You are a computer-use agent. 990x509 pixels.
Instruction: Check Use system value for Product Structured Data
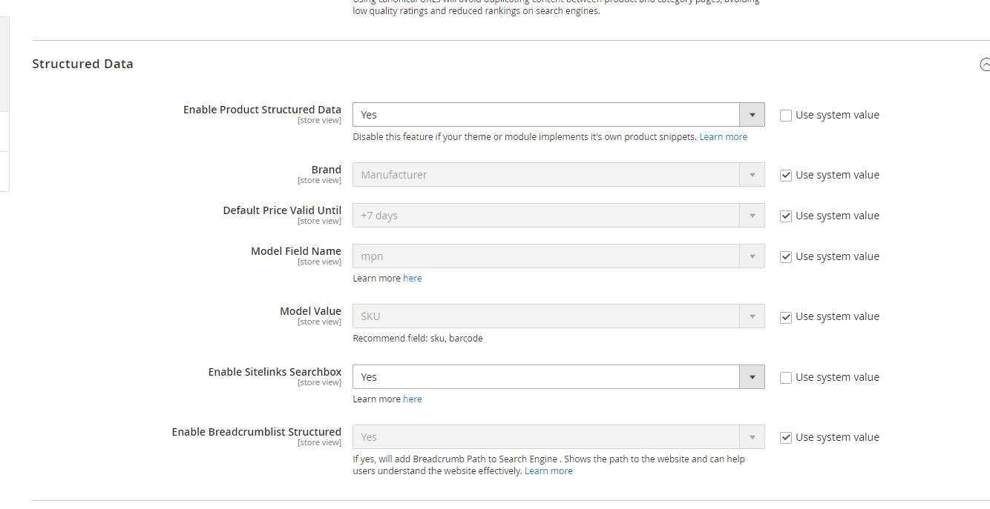coord(786,116)
